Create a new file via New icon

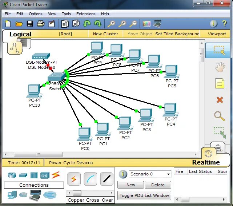tap(8, 24)
